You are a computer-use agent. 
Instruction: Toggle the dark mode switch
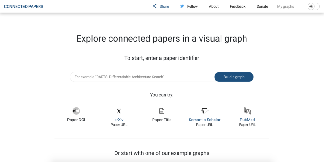point(314,6)
